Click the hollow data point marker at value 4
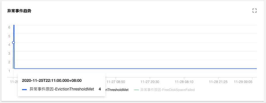This screenshot has height=103, width=266. point(13,43)
